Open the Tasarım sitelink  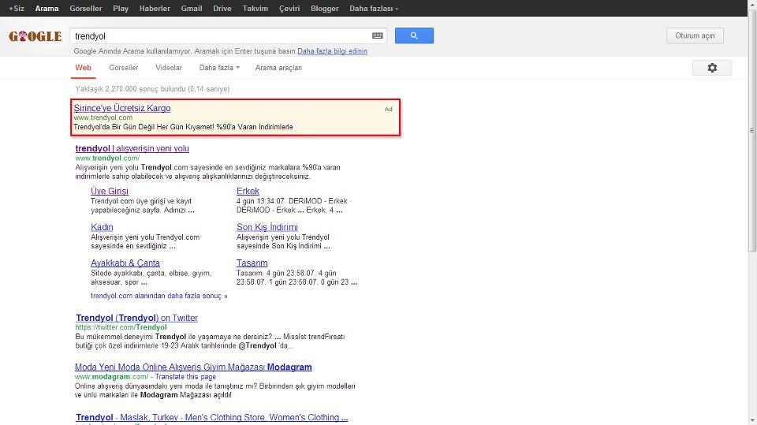252,263
